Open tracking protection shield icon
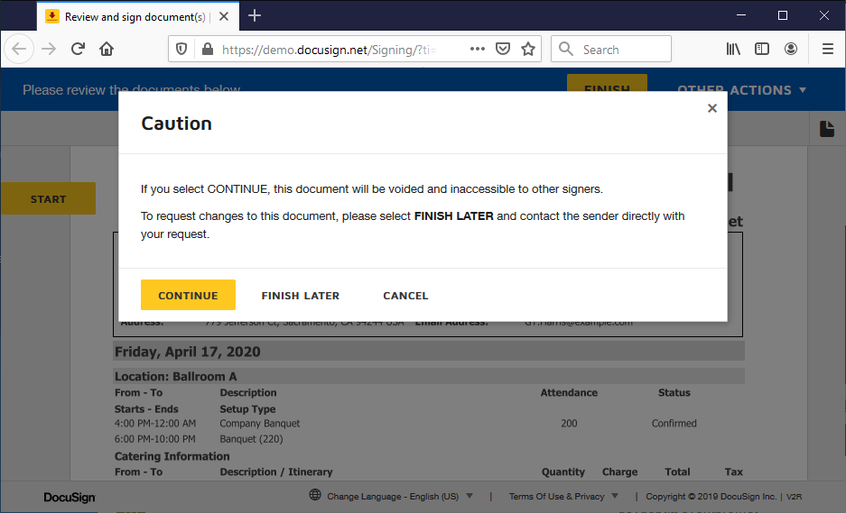The image size is (846, 513). [181, 50]
